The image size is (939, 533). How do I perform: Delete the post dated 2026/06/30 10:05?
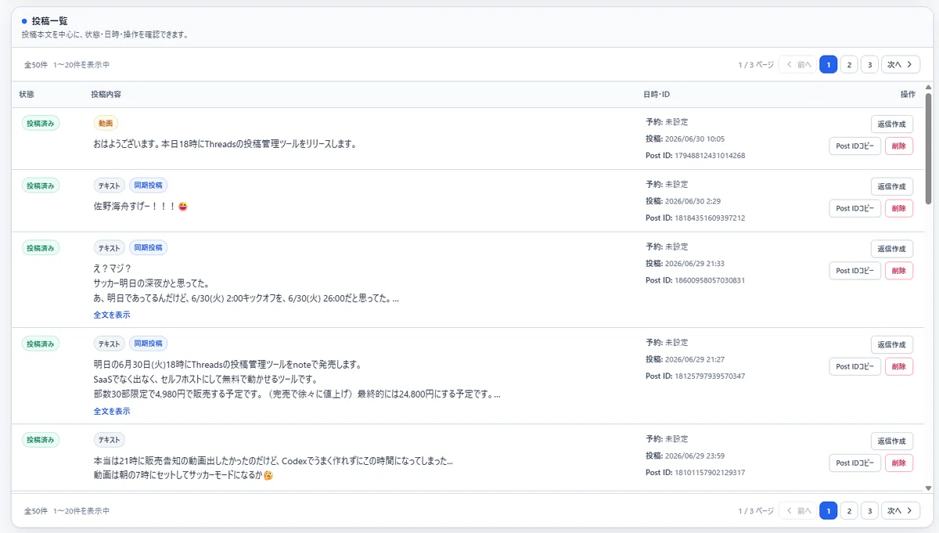click(x=898, y=146)
